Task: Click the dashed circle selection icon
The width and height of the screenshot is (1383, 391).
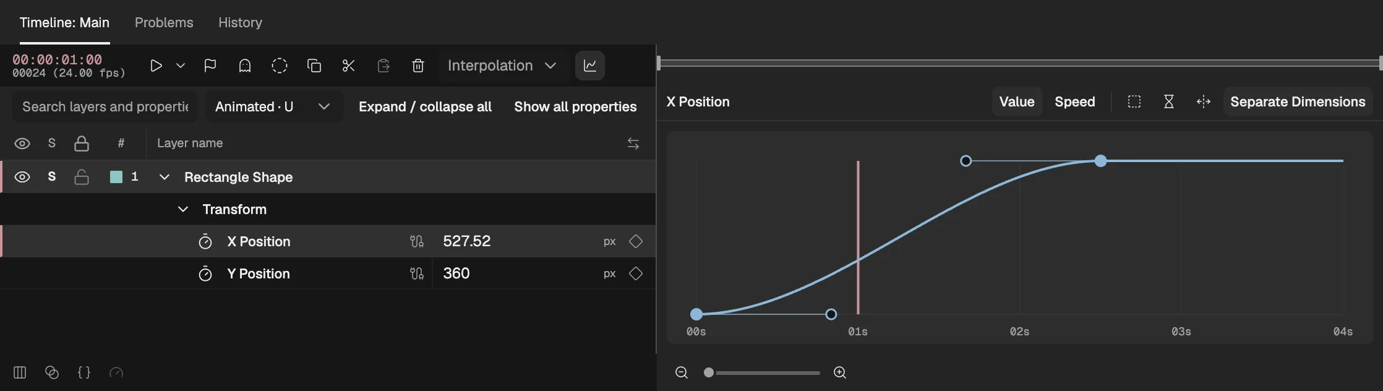Action: pyautogui.click(x=280, y=66)
